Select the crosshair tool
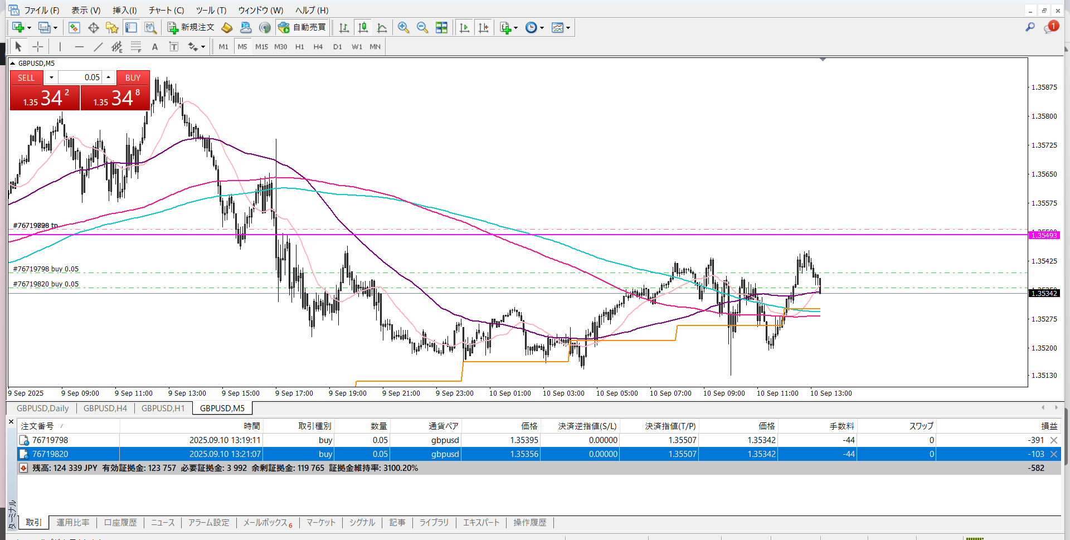This screenshot has height=540, width=1070. (37, 47)
